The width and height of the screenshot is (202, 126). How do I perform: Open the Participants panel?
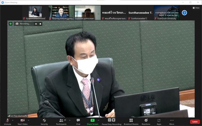[61, 122]
